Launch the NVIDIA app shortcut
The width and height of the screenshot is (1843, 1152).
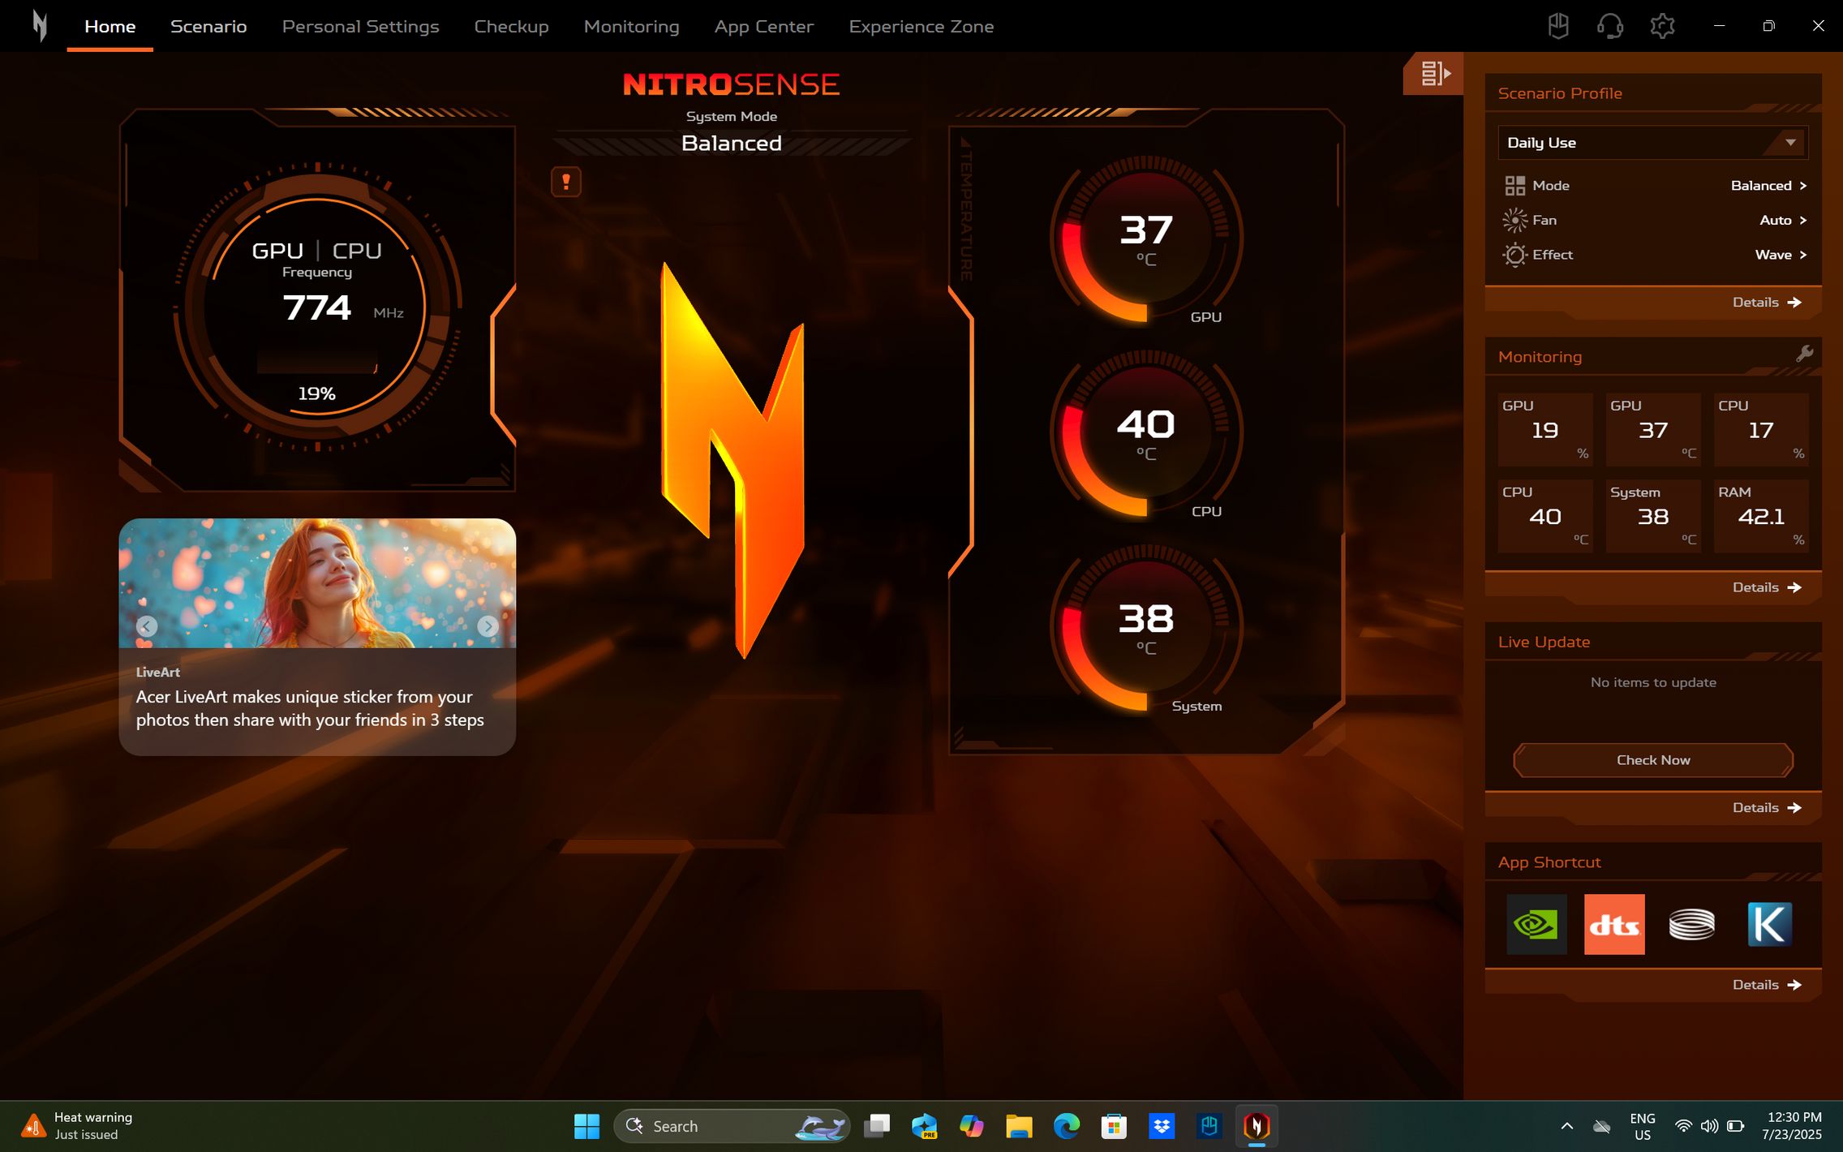1536,925
